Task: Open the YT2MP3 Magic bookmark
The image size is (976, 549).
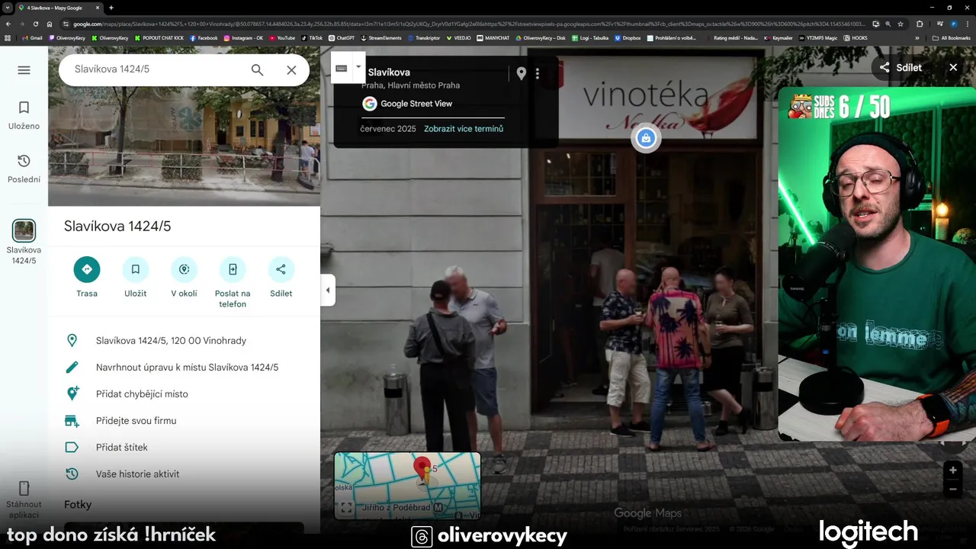Action: click(817, 37)
